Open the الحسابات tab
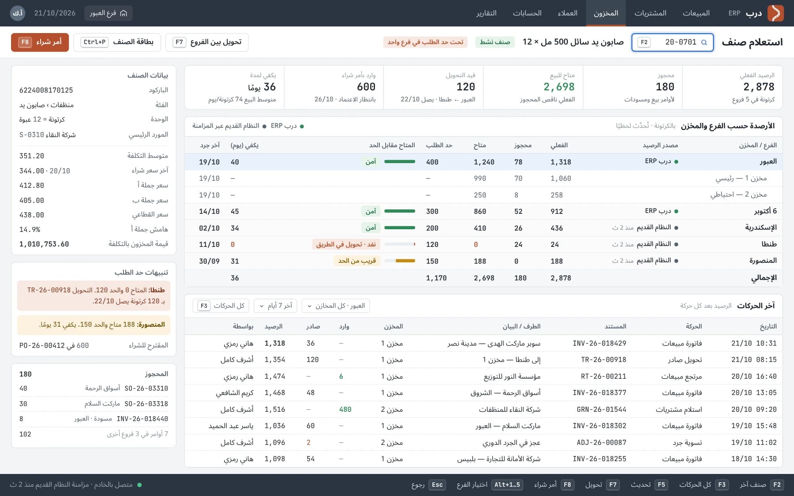Viewport: 794px width, 496px height. pyautogui.click(x=527, y=13)
